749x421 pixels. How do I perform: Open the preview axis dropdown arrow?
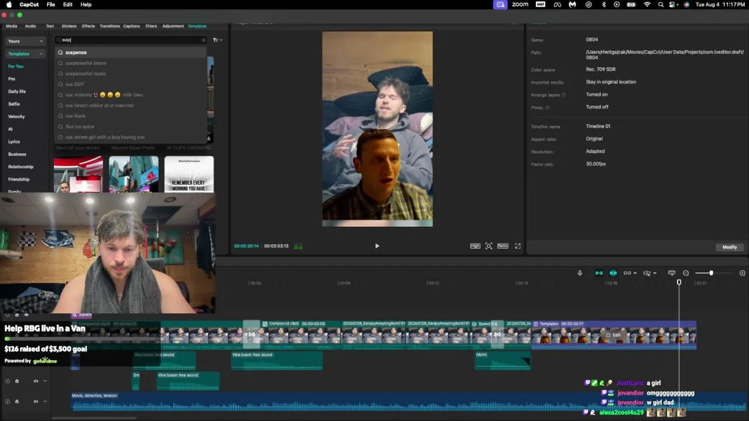[x=654, y=273]
